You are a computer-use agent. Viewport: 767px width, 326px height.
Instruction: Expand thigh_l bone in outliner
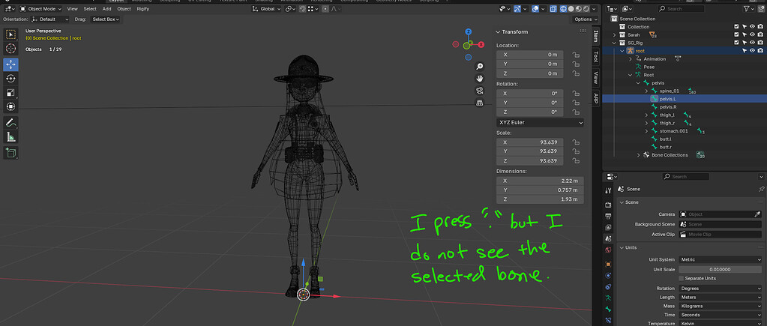(646, 115)
